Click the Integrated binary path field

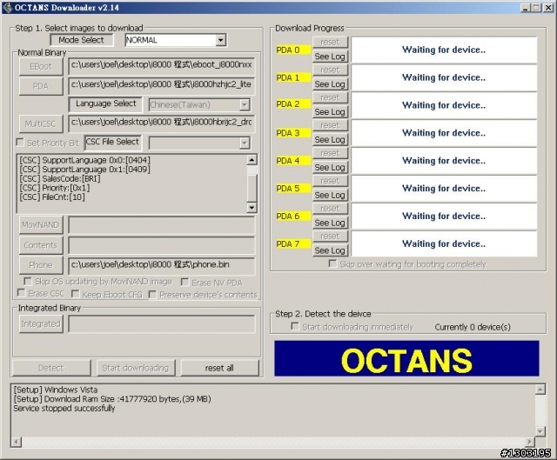coord(161,324)
